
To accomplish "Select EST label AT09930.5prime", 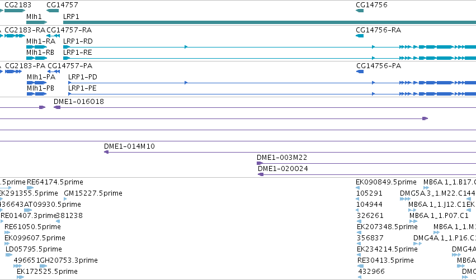I will (x=52, y=205).
